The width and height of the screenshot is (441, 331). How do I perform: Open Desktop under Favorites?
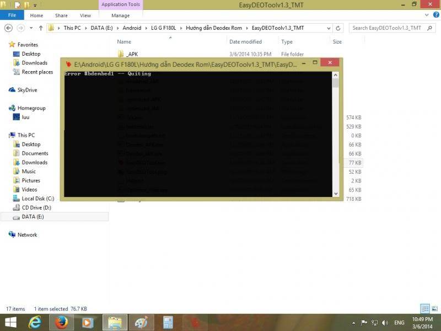(x=31, y=54)
